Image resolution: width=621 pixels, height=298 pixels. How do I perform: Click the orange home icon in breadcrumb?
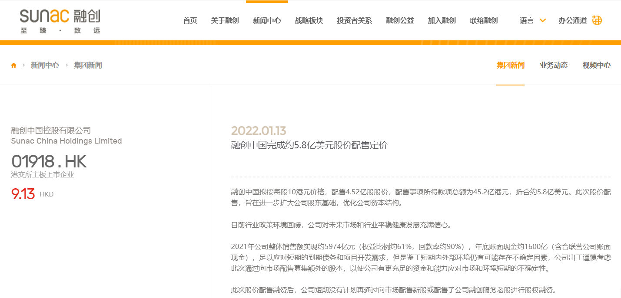(13, 65)
